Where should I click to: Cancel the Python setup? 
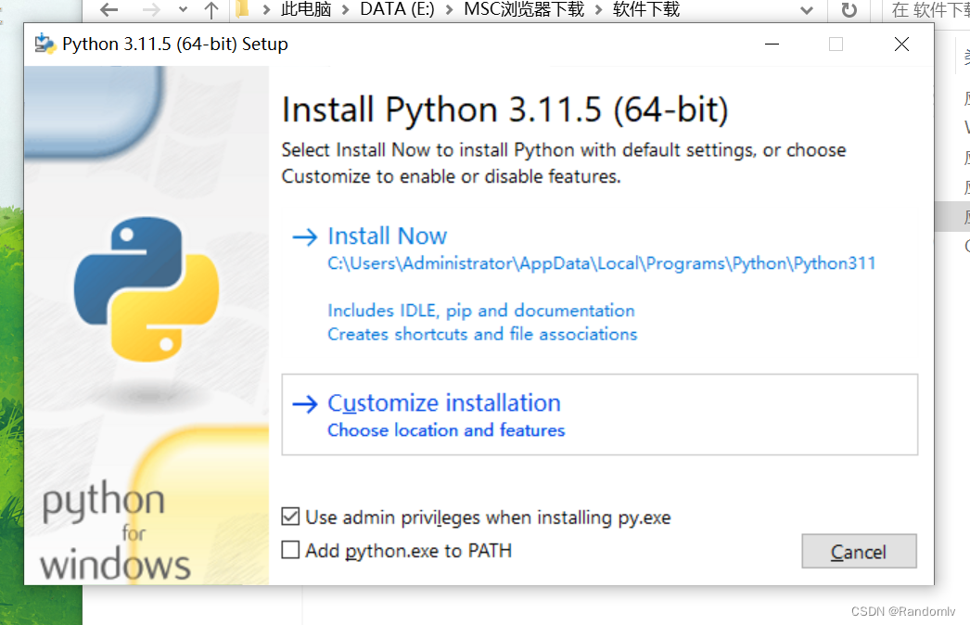pos(859,552)
